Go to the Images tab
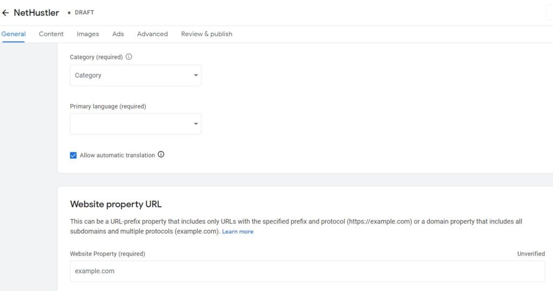 coord(87,34)
